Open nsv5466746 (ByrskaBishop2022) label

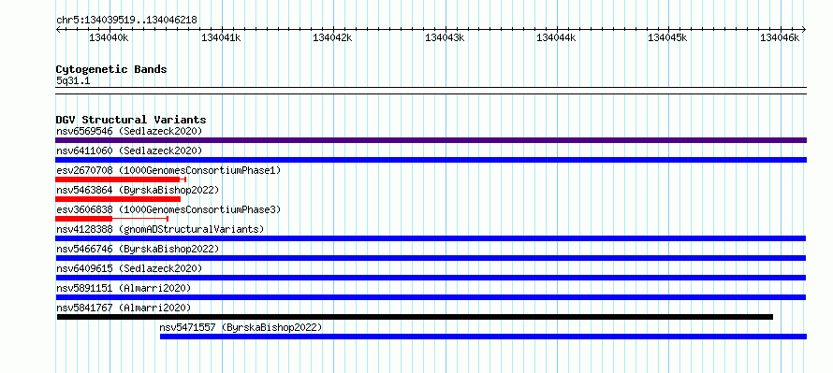point(138,249)
